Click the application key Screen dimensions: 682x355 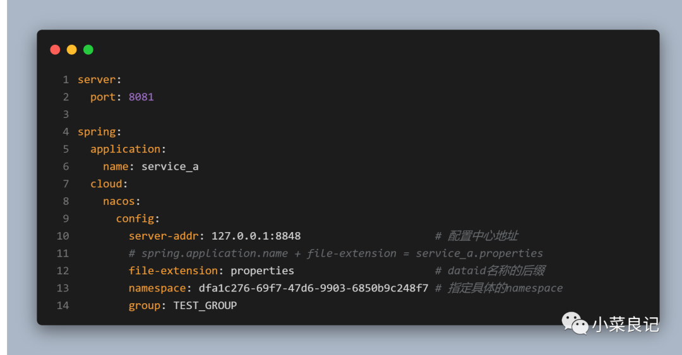[x=125, y=149]
